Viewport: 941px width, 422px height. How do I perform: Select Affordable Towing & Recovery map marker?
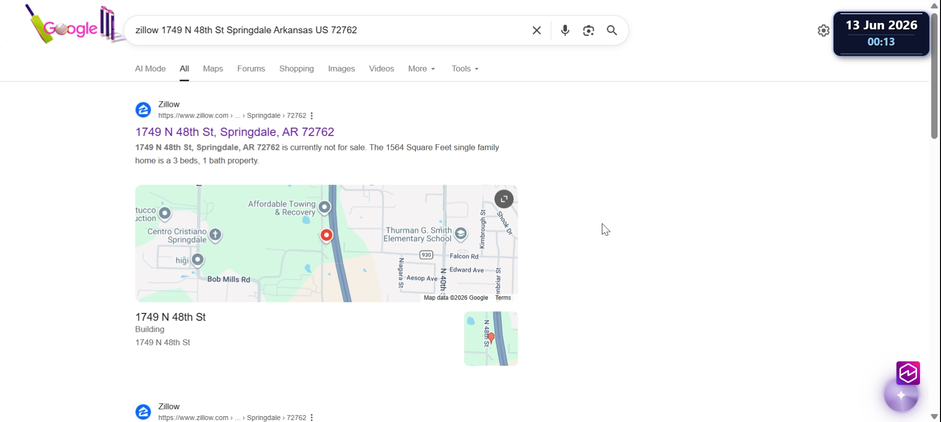pyautogui.click(x=324, y=207)
